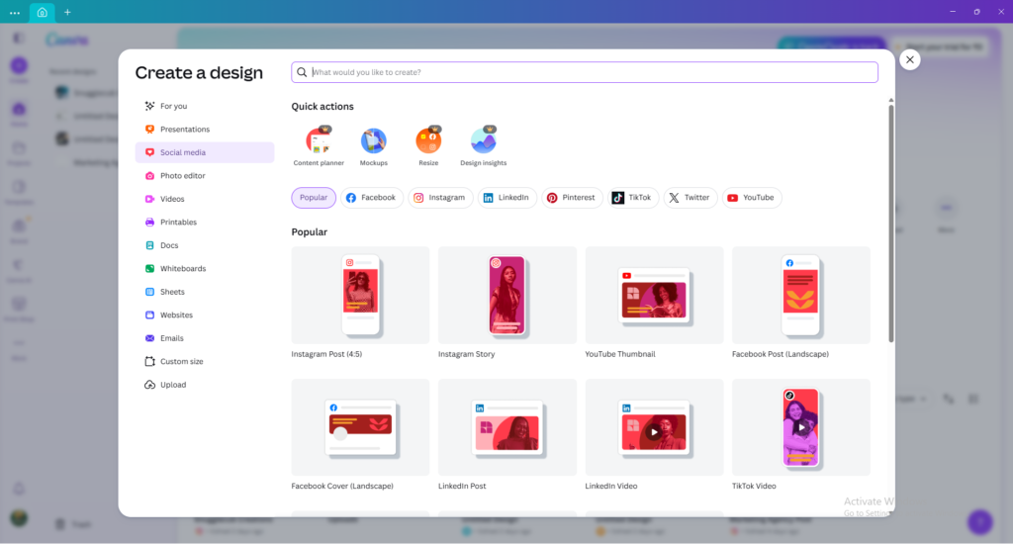Click the search magnifier icon

302,72
